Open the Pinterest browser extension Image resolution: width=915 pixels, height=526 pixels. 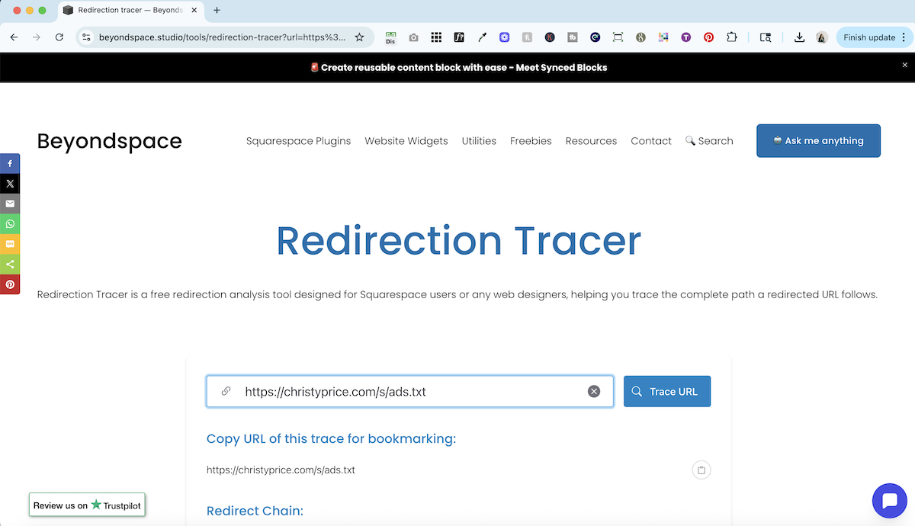click(708, 37)
